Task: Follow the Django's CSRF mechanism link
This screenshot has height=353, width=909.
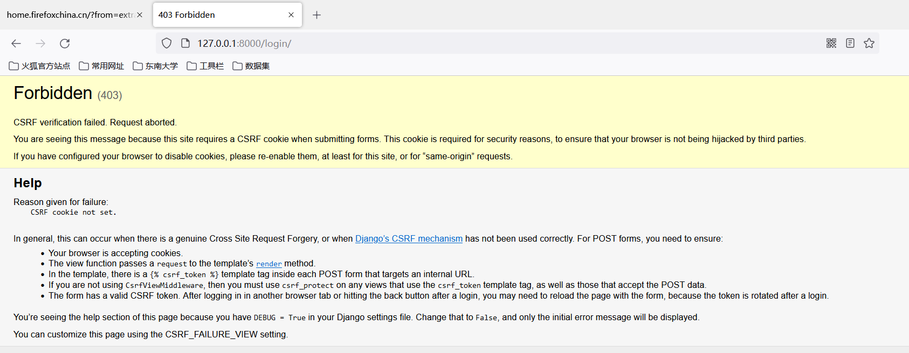Action: pos(409,239)
